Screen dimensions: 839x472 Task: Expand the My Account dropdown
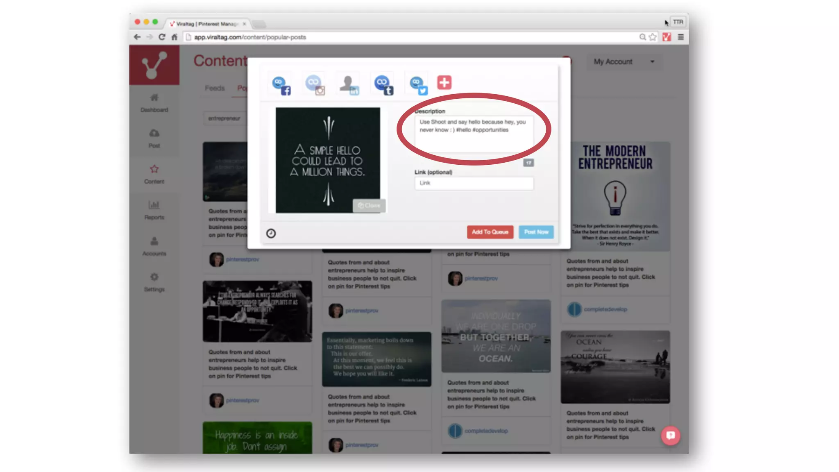[x=624, y=61]
